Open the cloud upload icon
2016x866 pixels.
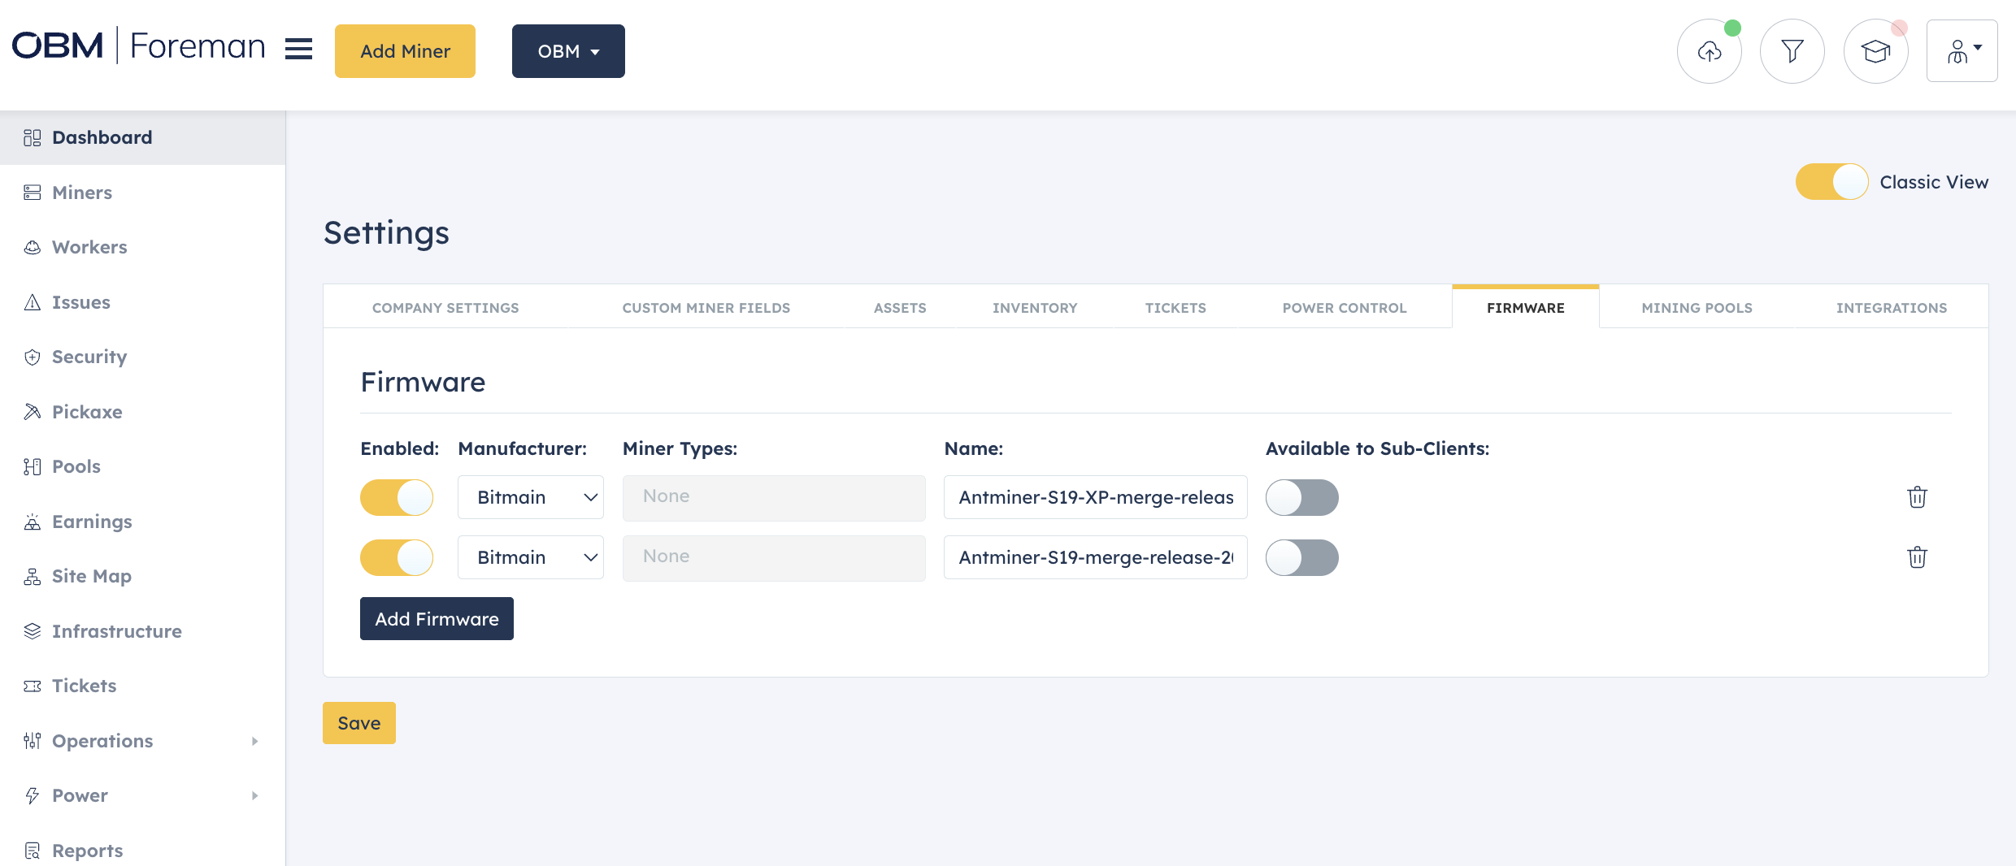coord(1710,51)
